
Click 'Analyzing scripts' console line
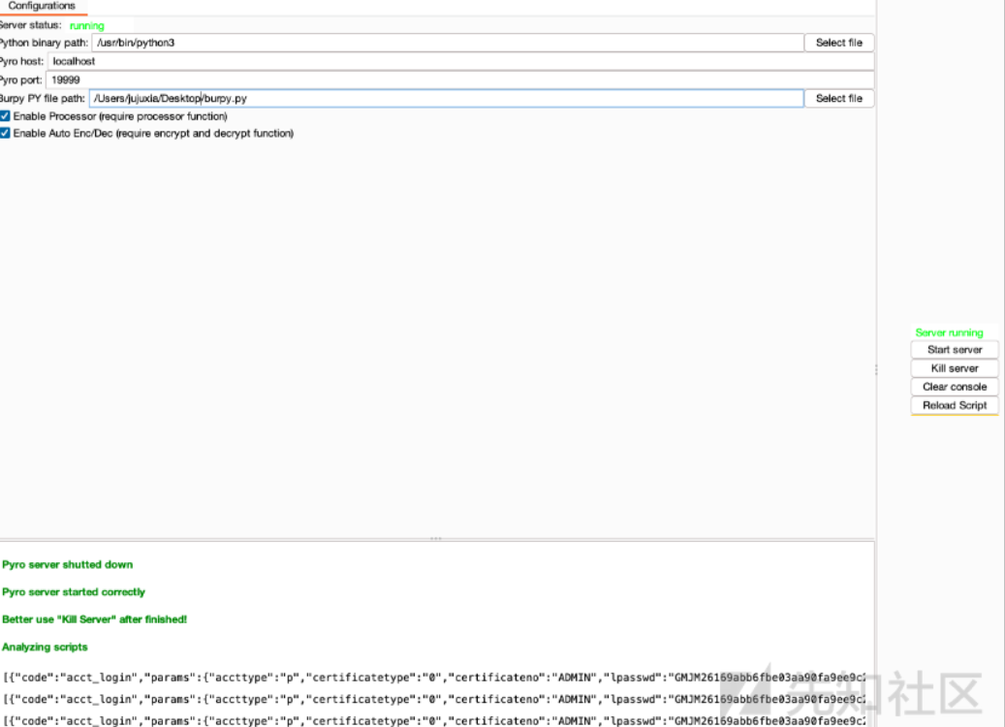coord(45,647)
